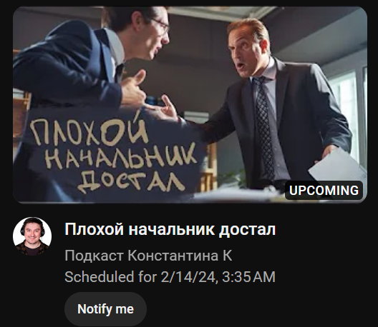Click the handwritten "НАЧАЛЬНИК" word on the thumbnail

[x=120, y=158]
